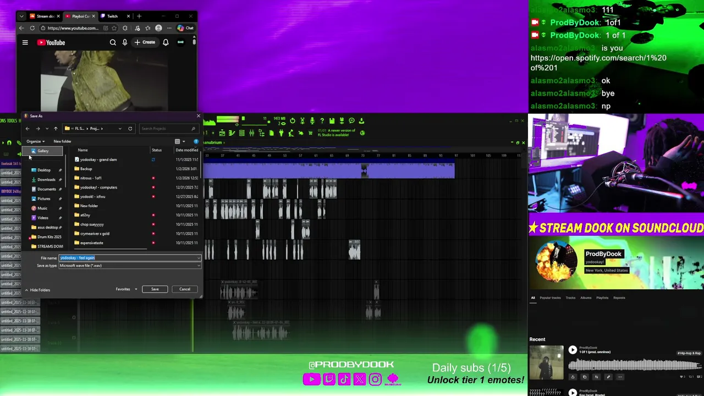The image size is (704, 396).
Task: Switch to the Twitch browser tab
Action: tap(116, 16)
